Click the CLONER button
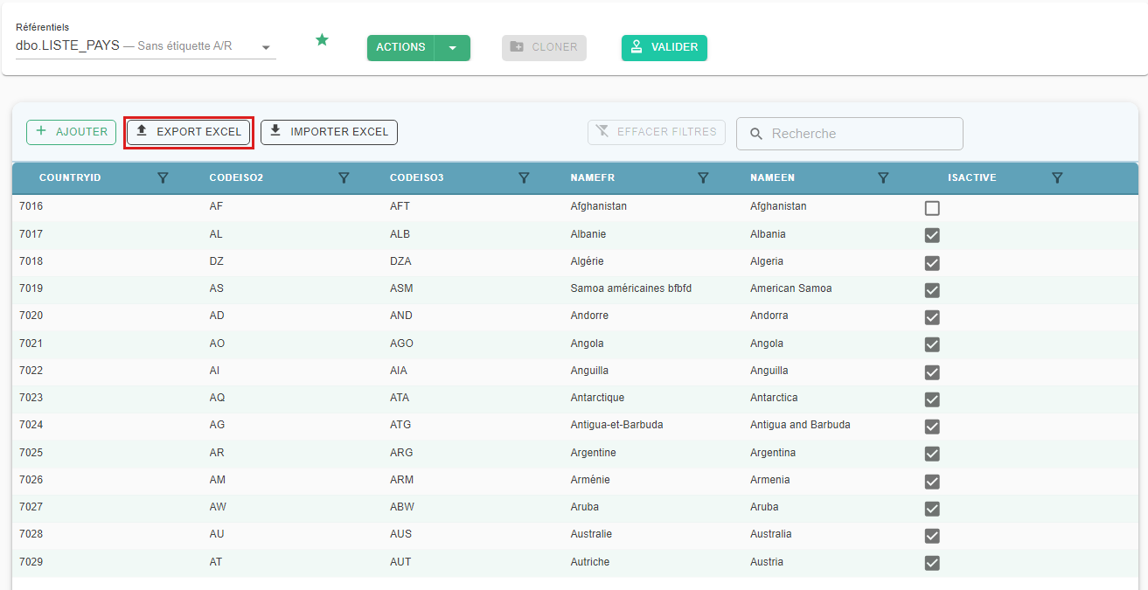The height and width of the screenshot is (590, 1148). point(544,48)
